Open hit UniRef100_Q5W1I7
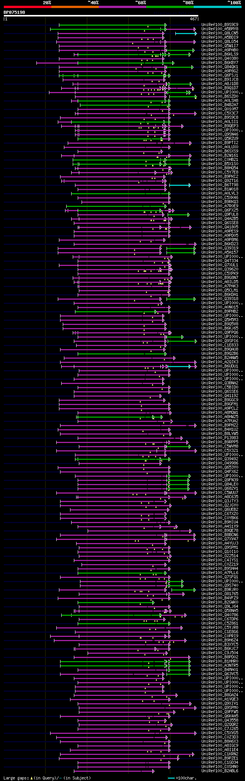The image size is (245, 781). (220, 46)
